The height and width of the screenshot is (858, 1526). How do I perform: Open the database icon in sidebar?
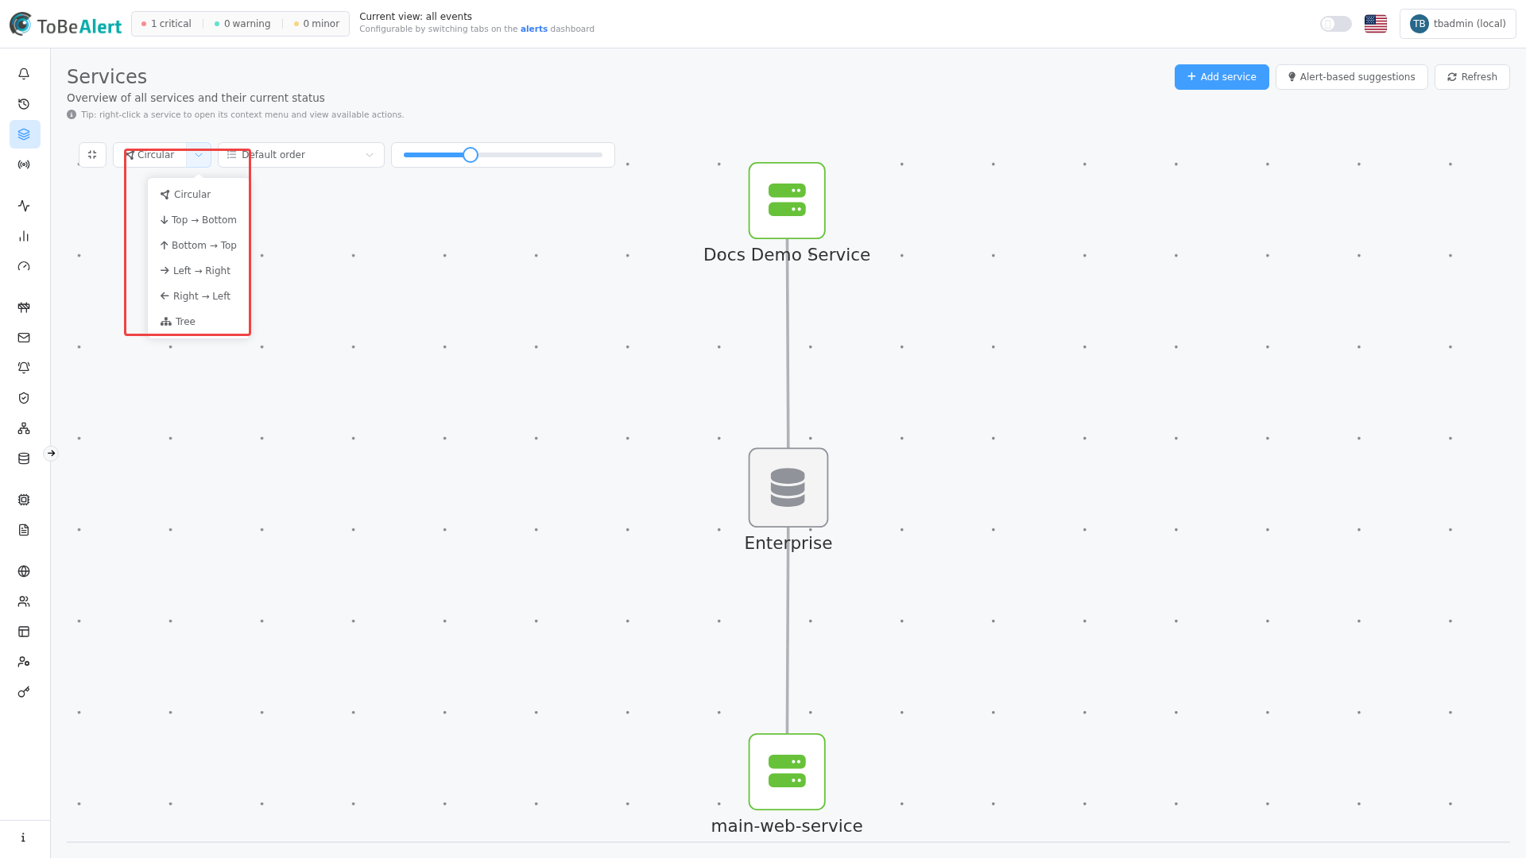tap(24, 458)
